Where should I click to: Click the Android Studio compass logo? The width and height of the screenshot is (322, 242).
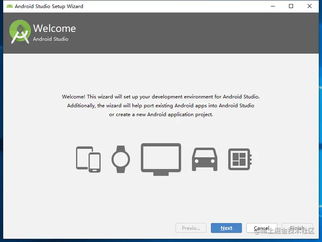click(x=20, y=32)
